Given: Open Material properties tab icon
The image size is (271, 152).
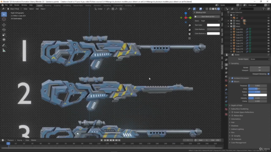Looking at the screenshot, I should pyautogui.click(x=226, y=109).
